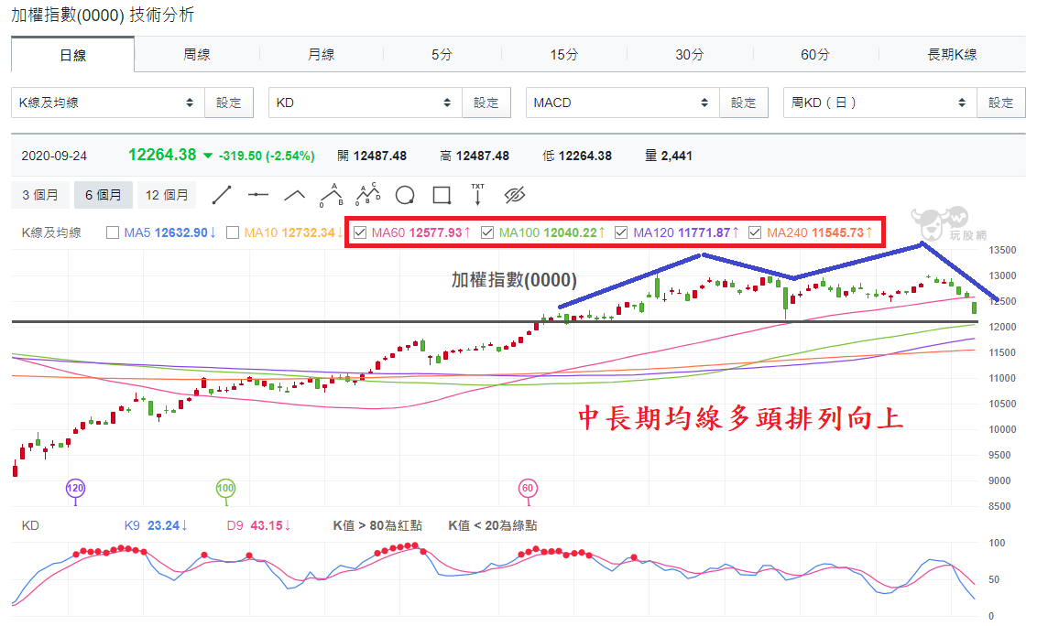Click the MA240 11545.73 label
The image size is (1037, 626).
point(819,232)
